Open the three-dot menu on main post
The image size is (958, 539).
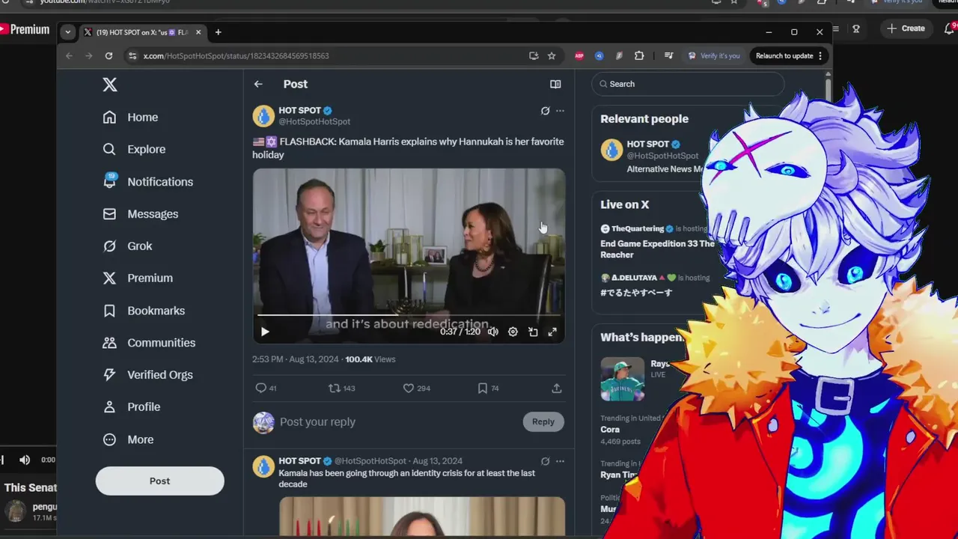(560, 111)
